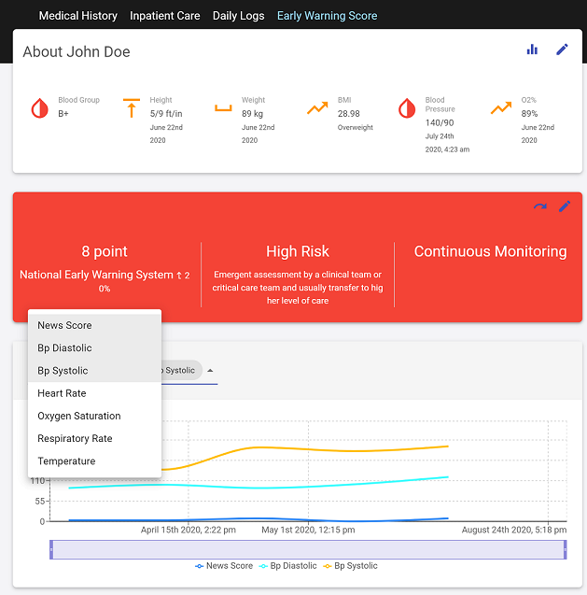The height and width of the screenshot is (595, 587).
Task: Click the share arrow icon on red card
Action: pyautogui.click(x=539, y=206)
